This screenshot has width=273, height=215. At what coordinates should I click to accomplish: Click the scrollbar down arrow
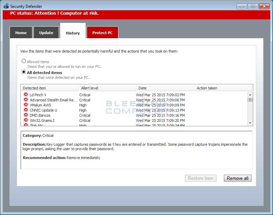[250, 123]
